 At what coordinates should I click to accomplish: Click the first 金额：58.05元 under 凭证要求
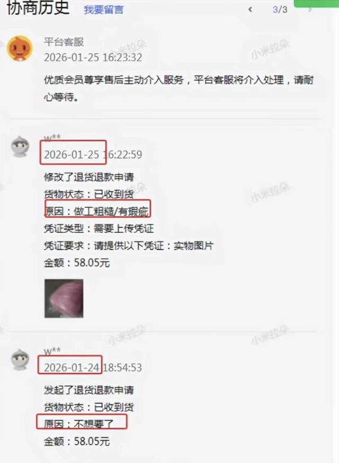pyautogui.click(x=77, y=263)
